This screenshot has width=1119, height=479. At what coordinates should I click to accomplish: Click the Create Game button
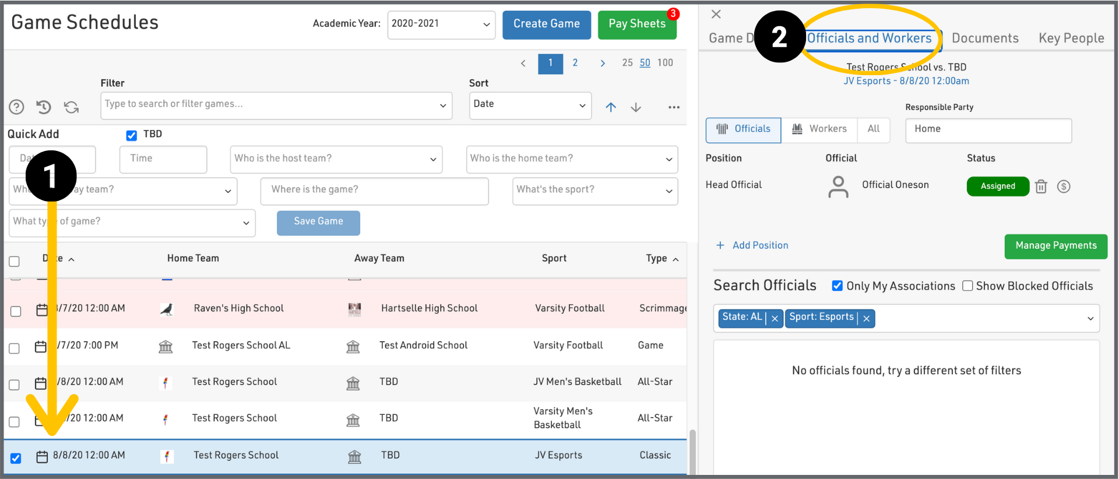[x=546, y=24]
